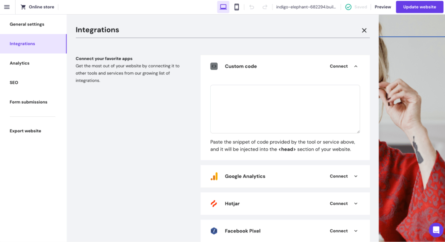
Task: Expand the Facebook Pixel integration
Action: click(356, 231)
